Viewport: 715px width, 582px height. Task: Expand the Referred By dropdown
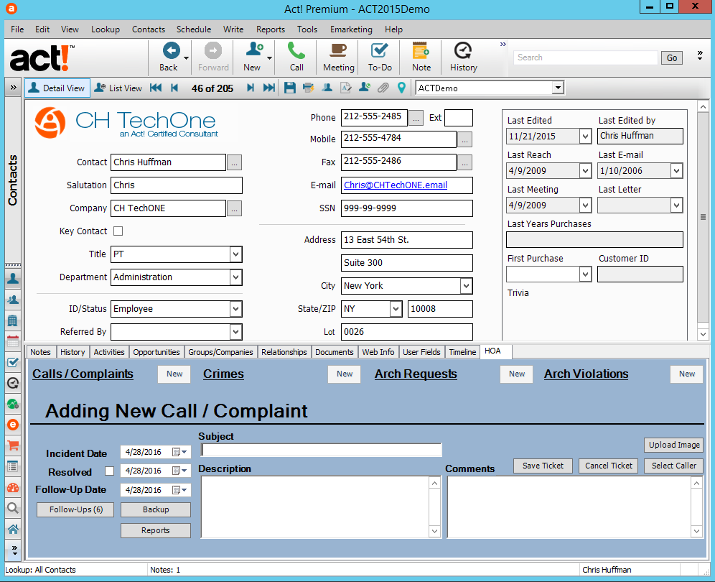pyautogui.click(x=235, y=332)
